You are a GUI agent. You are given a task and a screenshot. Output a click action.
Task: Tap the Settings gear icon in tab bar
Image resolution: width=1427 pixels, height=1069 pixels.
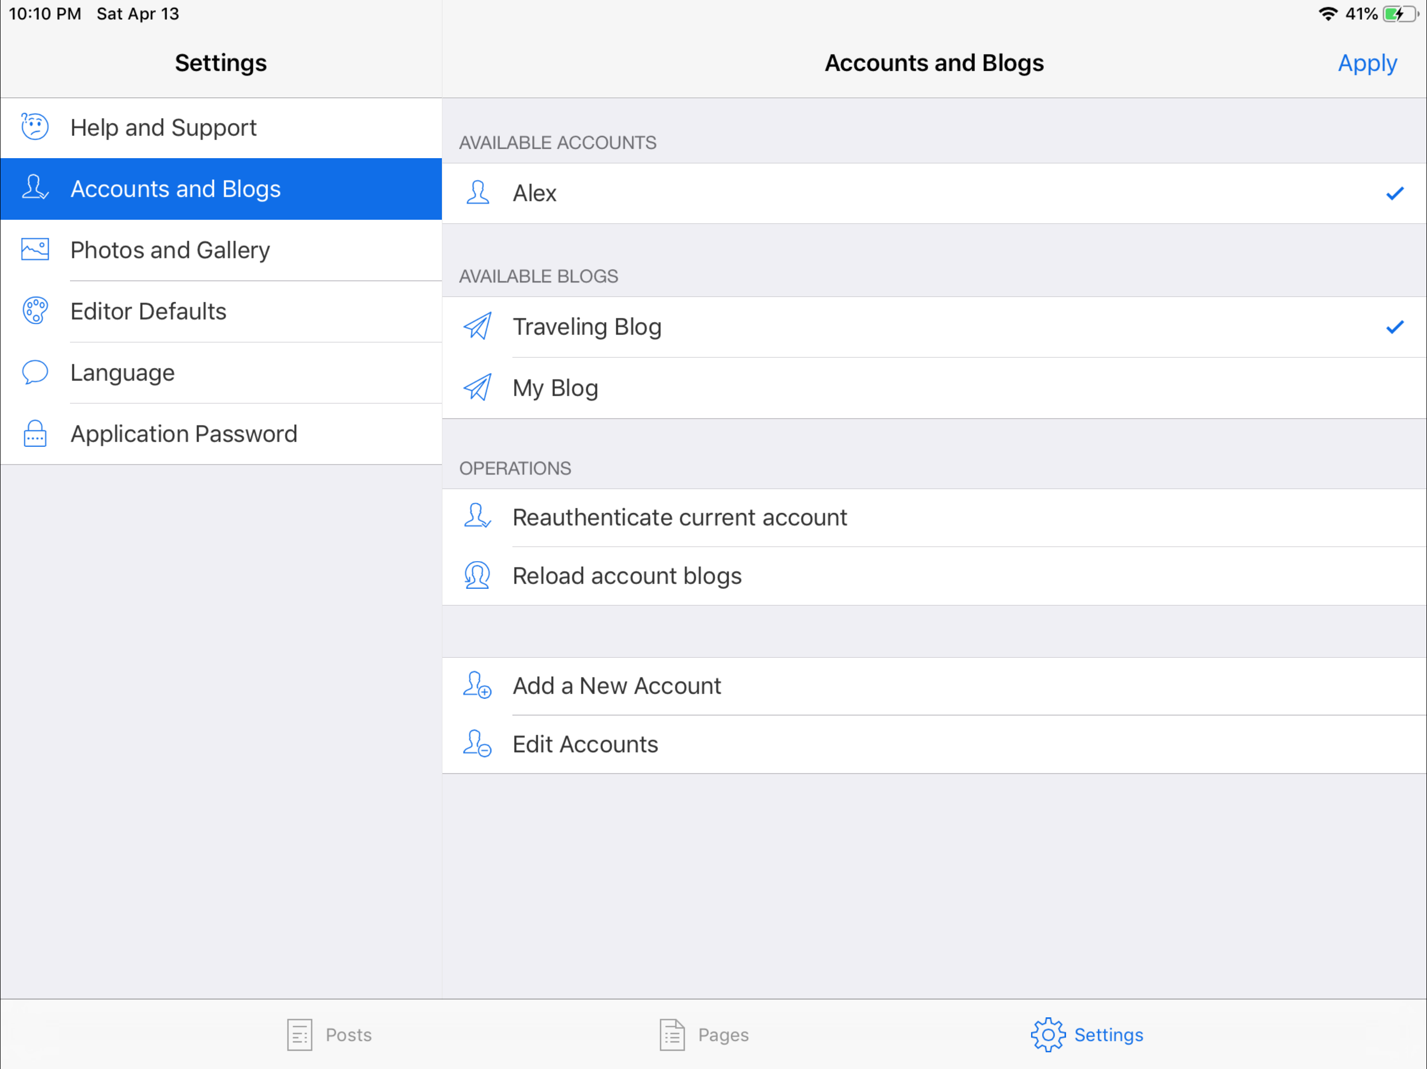pos(1048,1035)
